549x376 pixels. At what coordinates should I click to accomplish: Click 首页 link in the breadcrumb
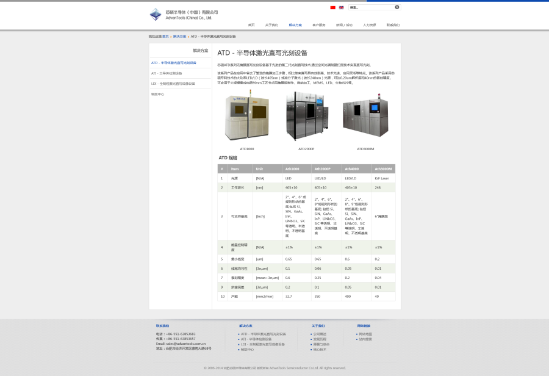165,37
